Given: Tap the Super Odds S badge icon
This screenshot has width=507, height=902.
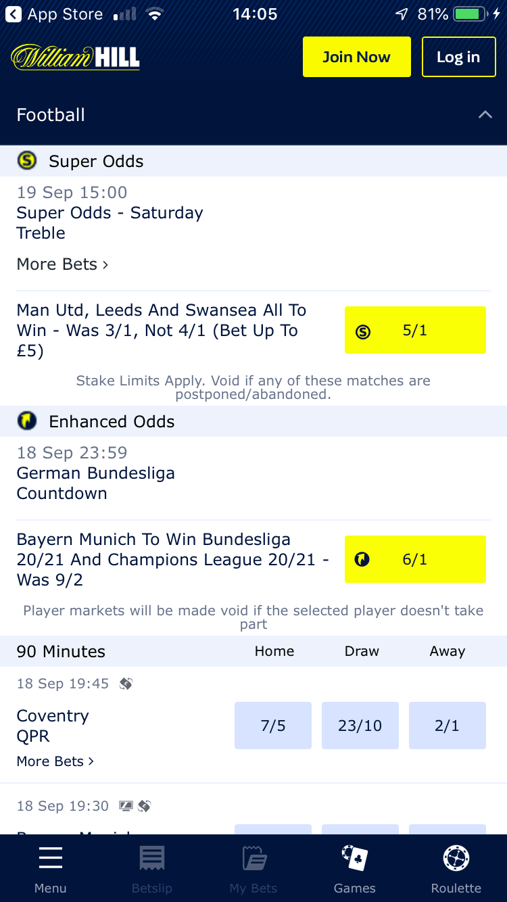Looking at the screenshot, I should tap(26, 161).
